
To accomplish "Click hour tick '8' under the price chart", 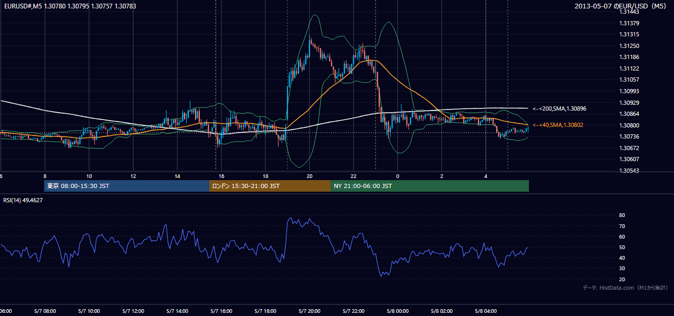I will tap(45, 176).
